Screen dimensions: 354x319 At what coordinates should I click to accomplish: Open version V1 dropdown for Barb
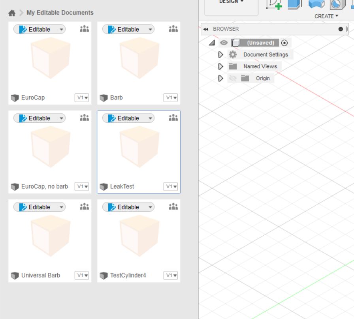pos(171,98)
